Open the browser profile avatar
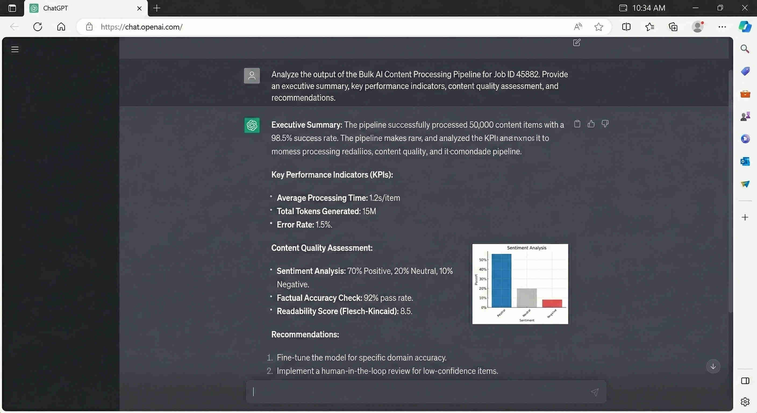 tap(698, 27)
